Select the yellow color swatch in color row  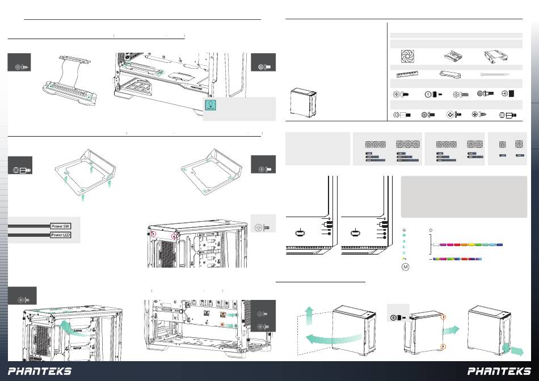pos(471,245)
